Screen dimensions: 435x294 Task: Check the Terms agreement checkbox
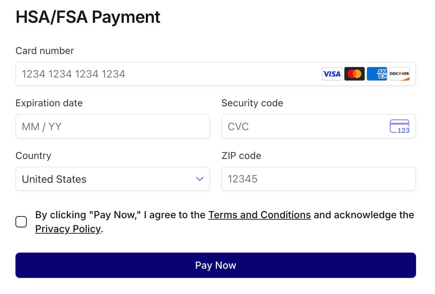[x=21, y=222]
